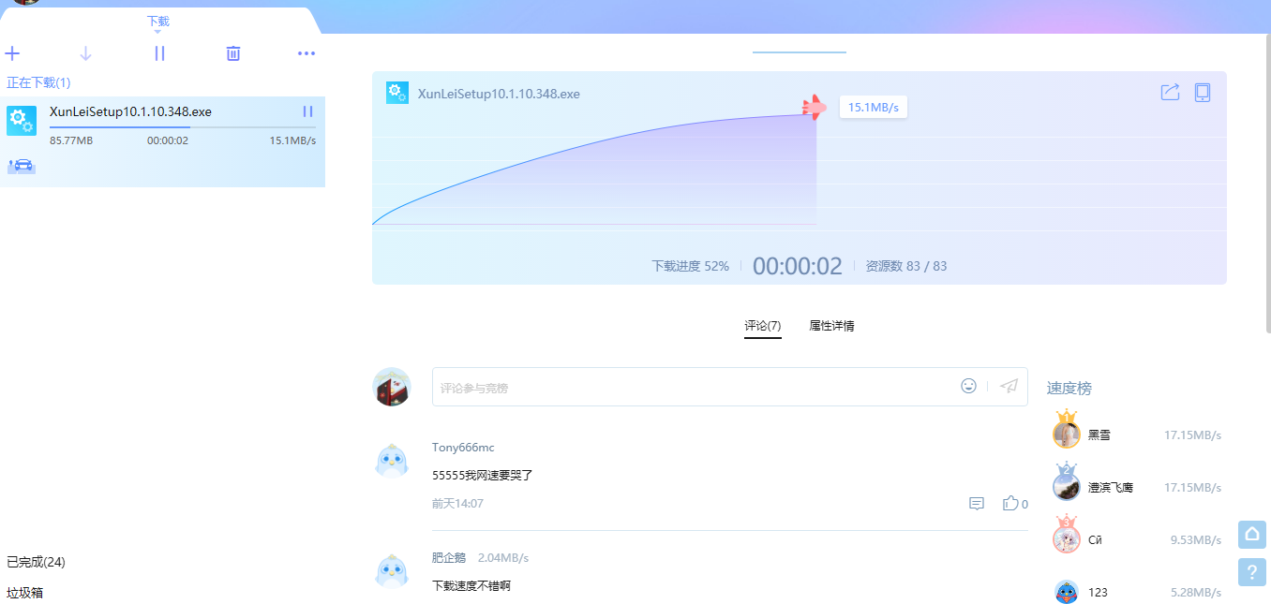Click 肥企鹅's bird avatar

[392, 570]
